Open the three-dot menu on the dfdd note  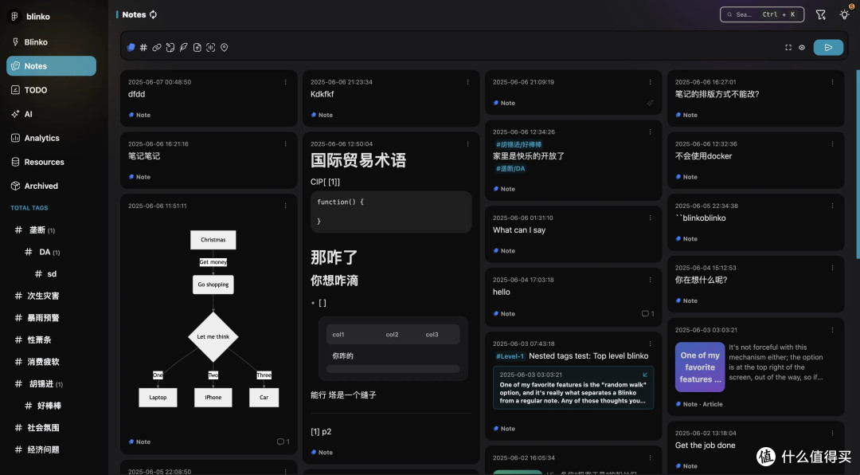click(x=285, y=82)
